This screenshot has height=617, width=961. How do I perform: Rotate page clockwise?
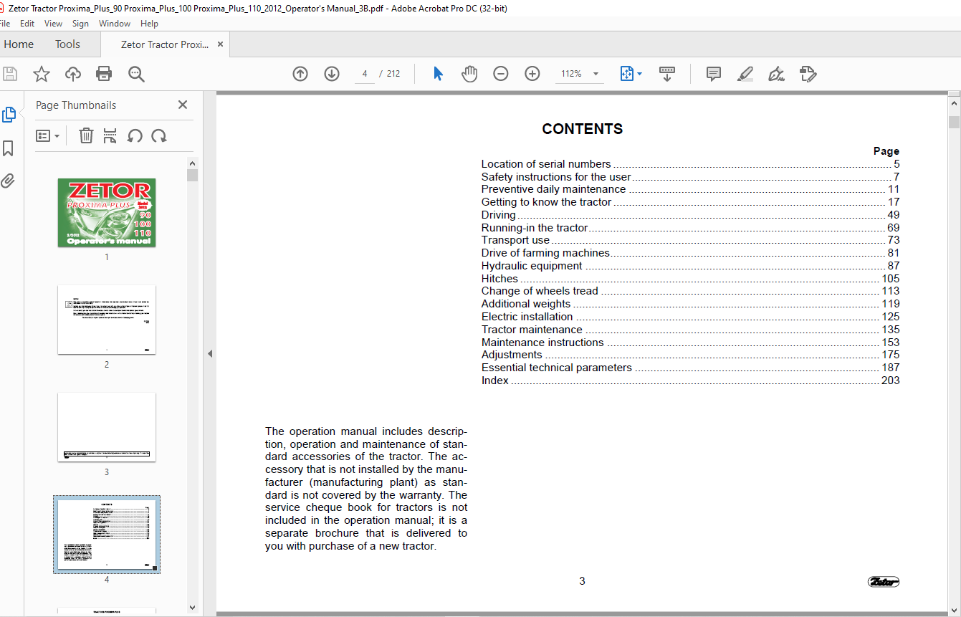pyautogui.click(x=159, y=135)
